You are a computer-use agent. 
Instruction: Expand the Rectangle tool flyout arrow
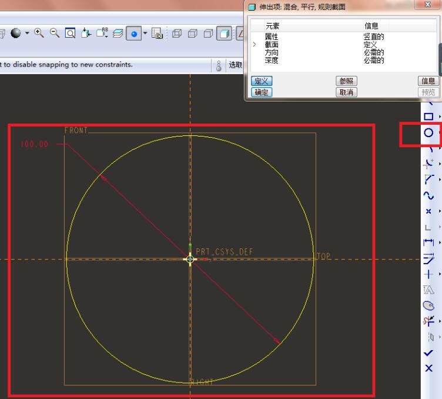click(440, 117)
